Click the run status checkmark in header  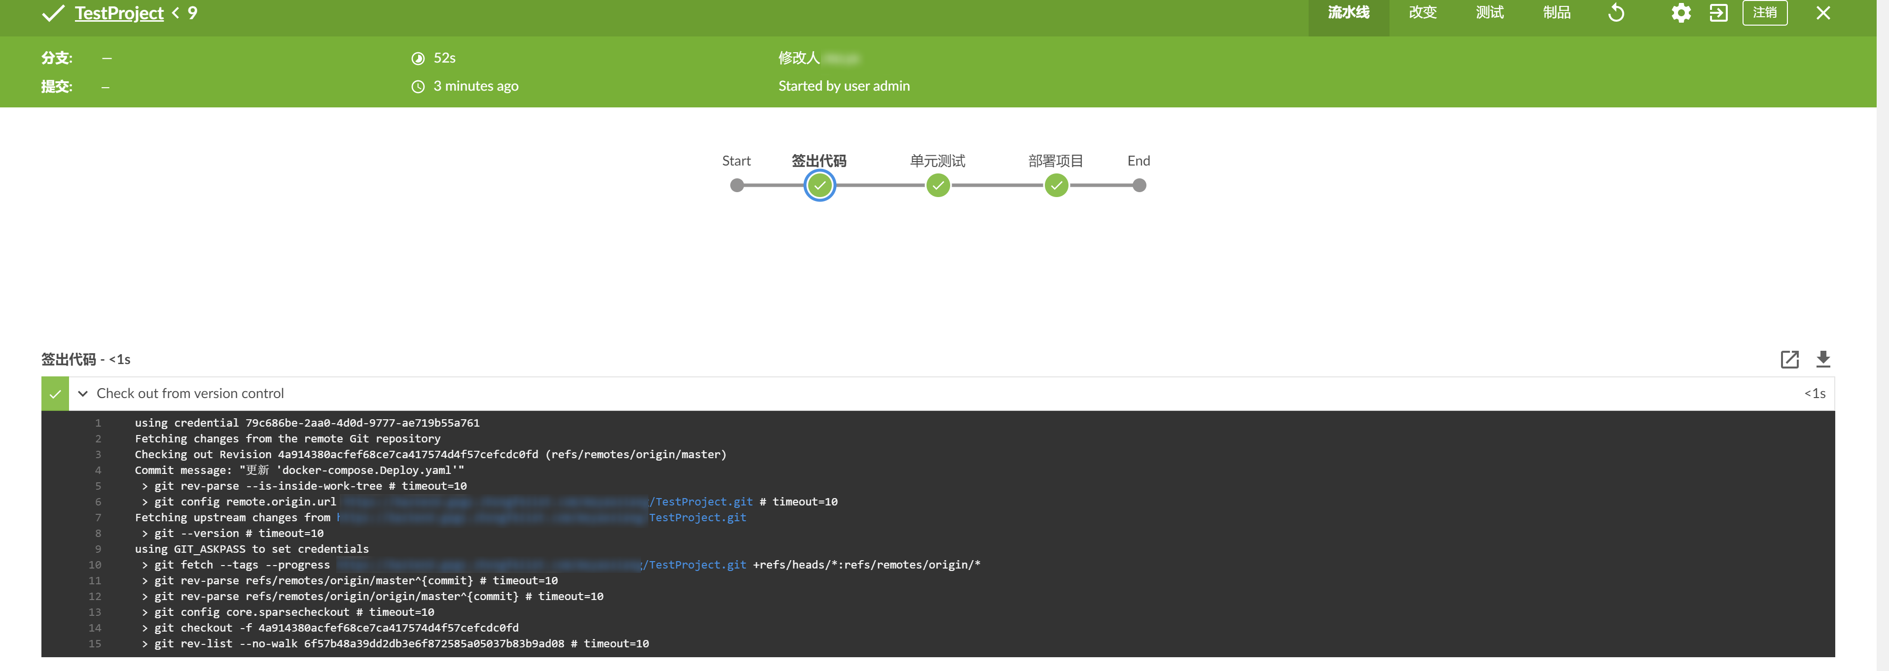pos(53,13)
